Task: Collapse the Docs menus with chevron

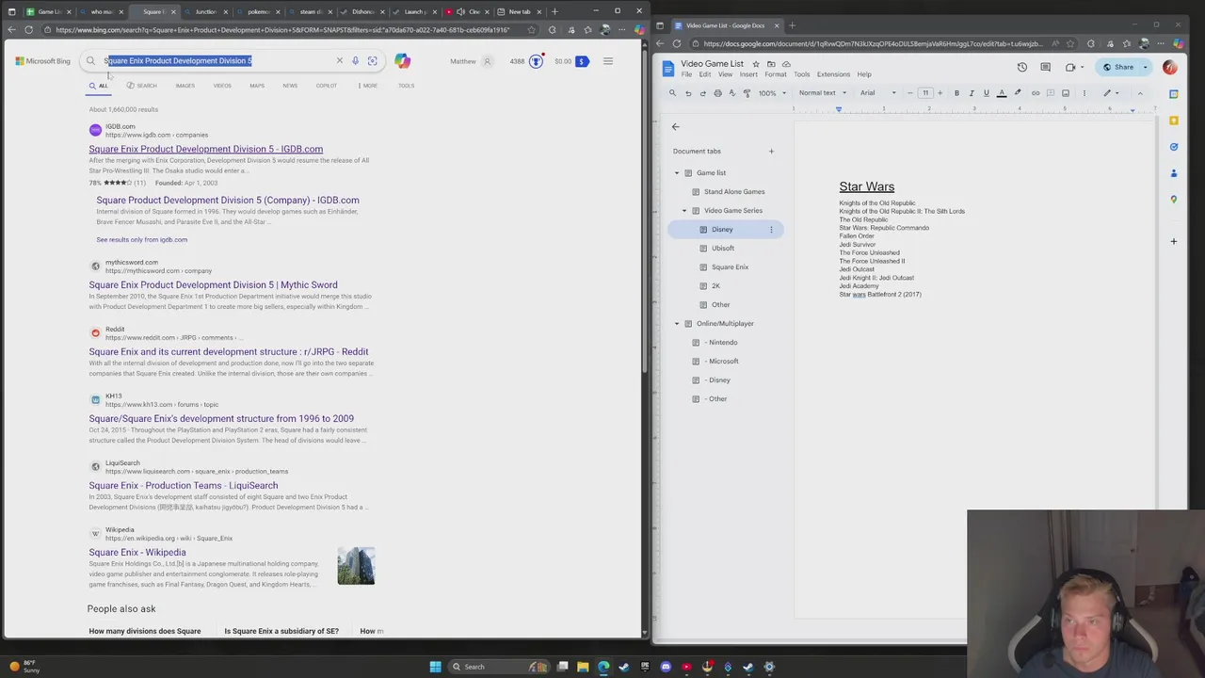Action: 1140,93
